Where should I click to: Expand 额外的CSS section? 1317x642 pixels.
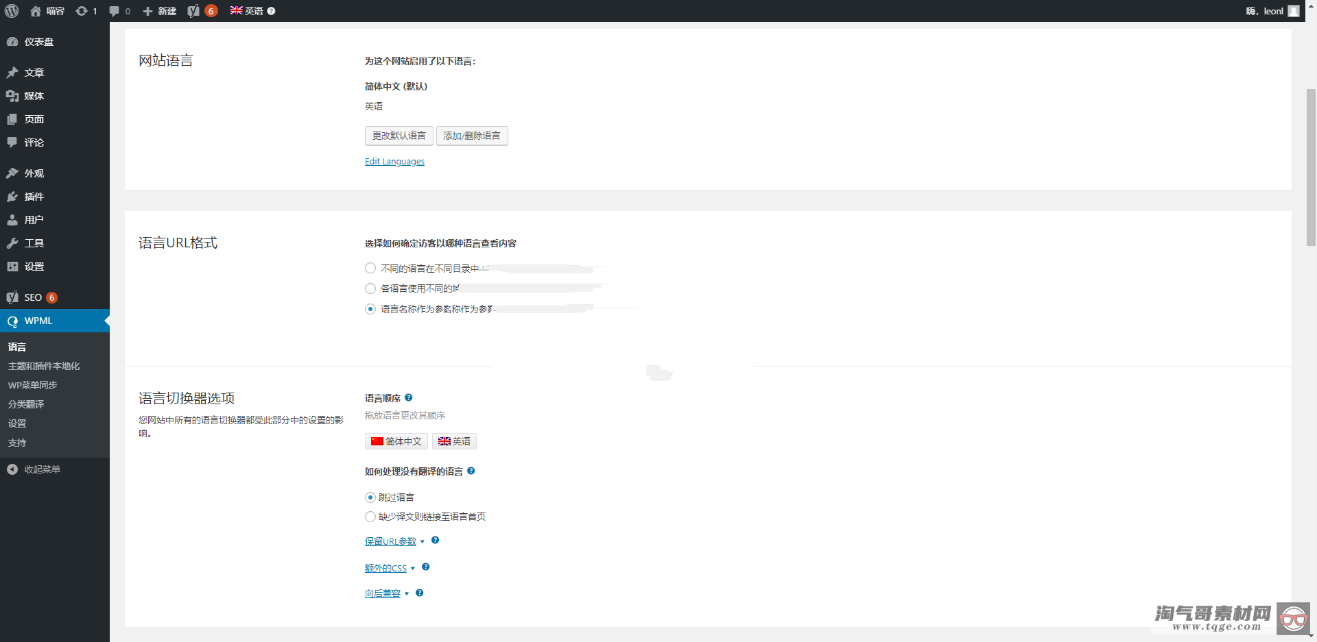(390, 568)
